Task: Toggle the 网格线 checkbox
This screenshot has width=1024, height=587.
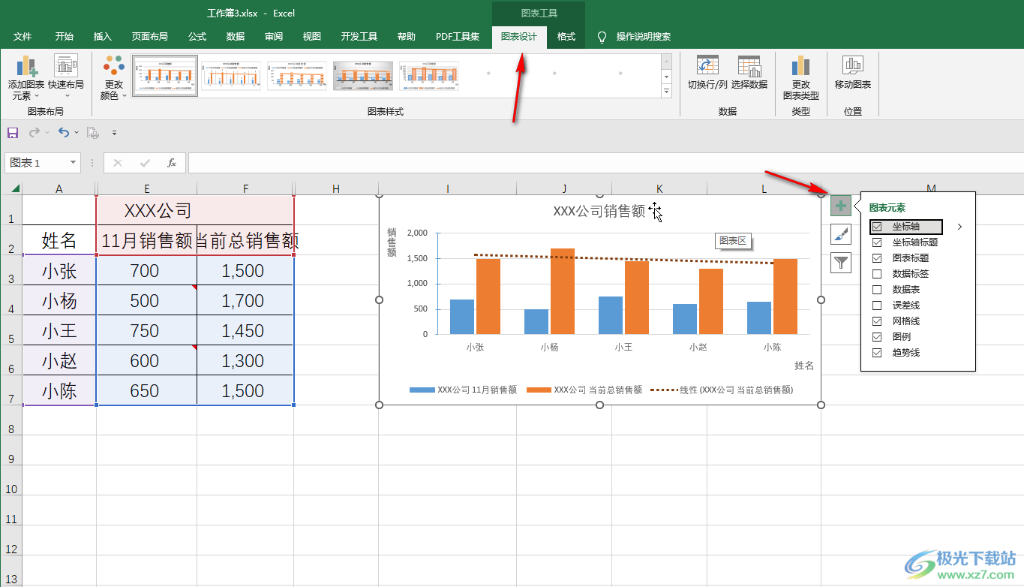Action: [877, 321]
